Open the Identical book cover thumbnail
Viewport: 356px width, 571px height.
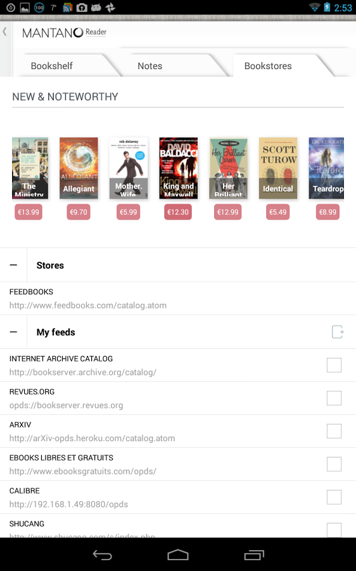278,168
